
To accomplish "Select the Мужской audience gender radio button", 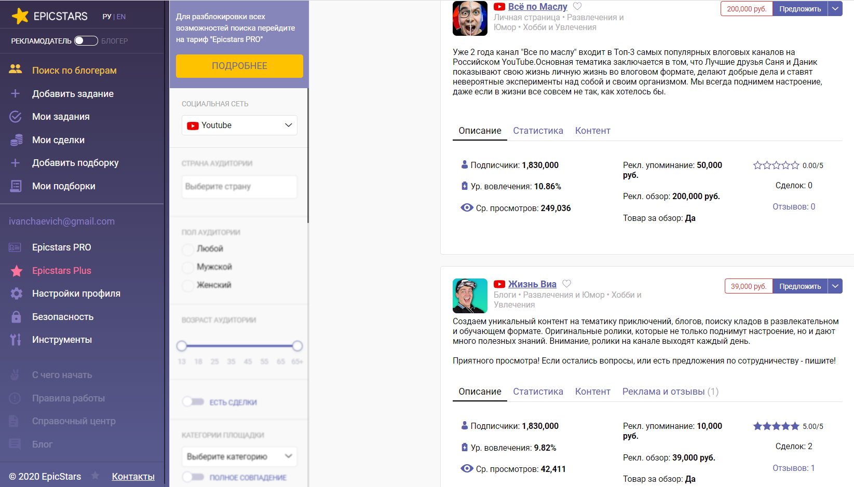I will pos(188,267).
